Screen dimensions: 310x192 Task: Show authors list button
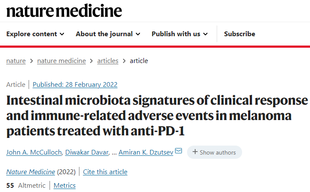tap(214, 152)
